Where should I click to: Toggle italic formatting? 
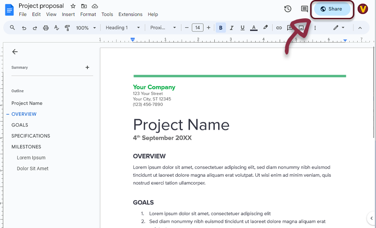(232, 28)
